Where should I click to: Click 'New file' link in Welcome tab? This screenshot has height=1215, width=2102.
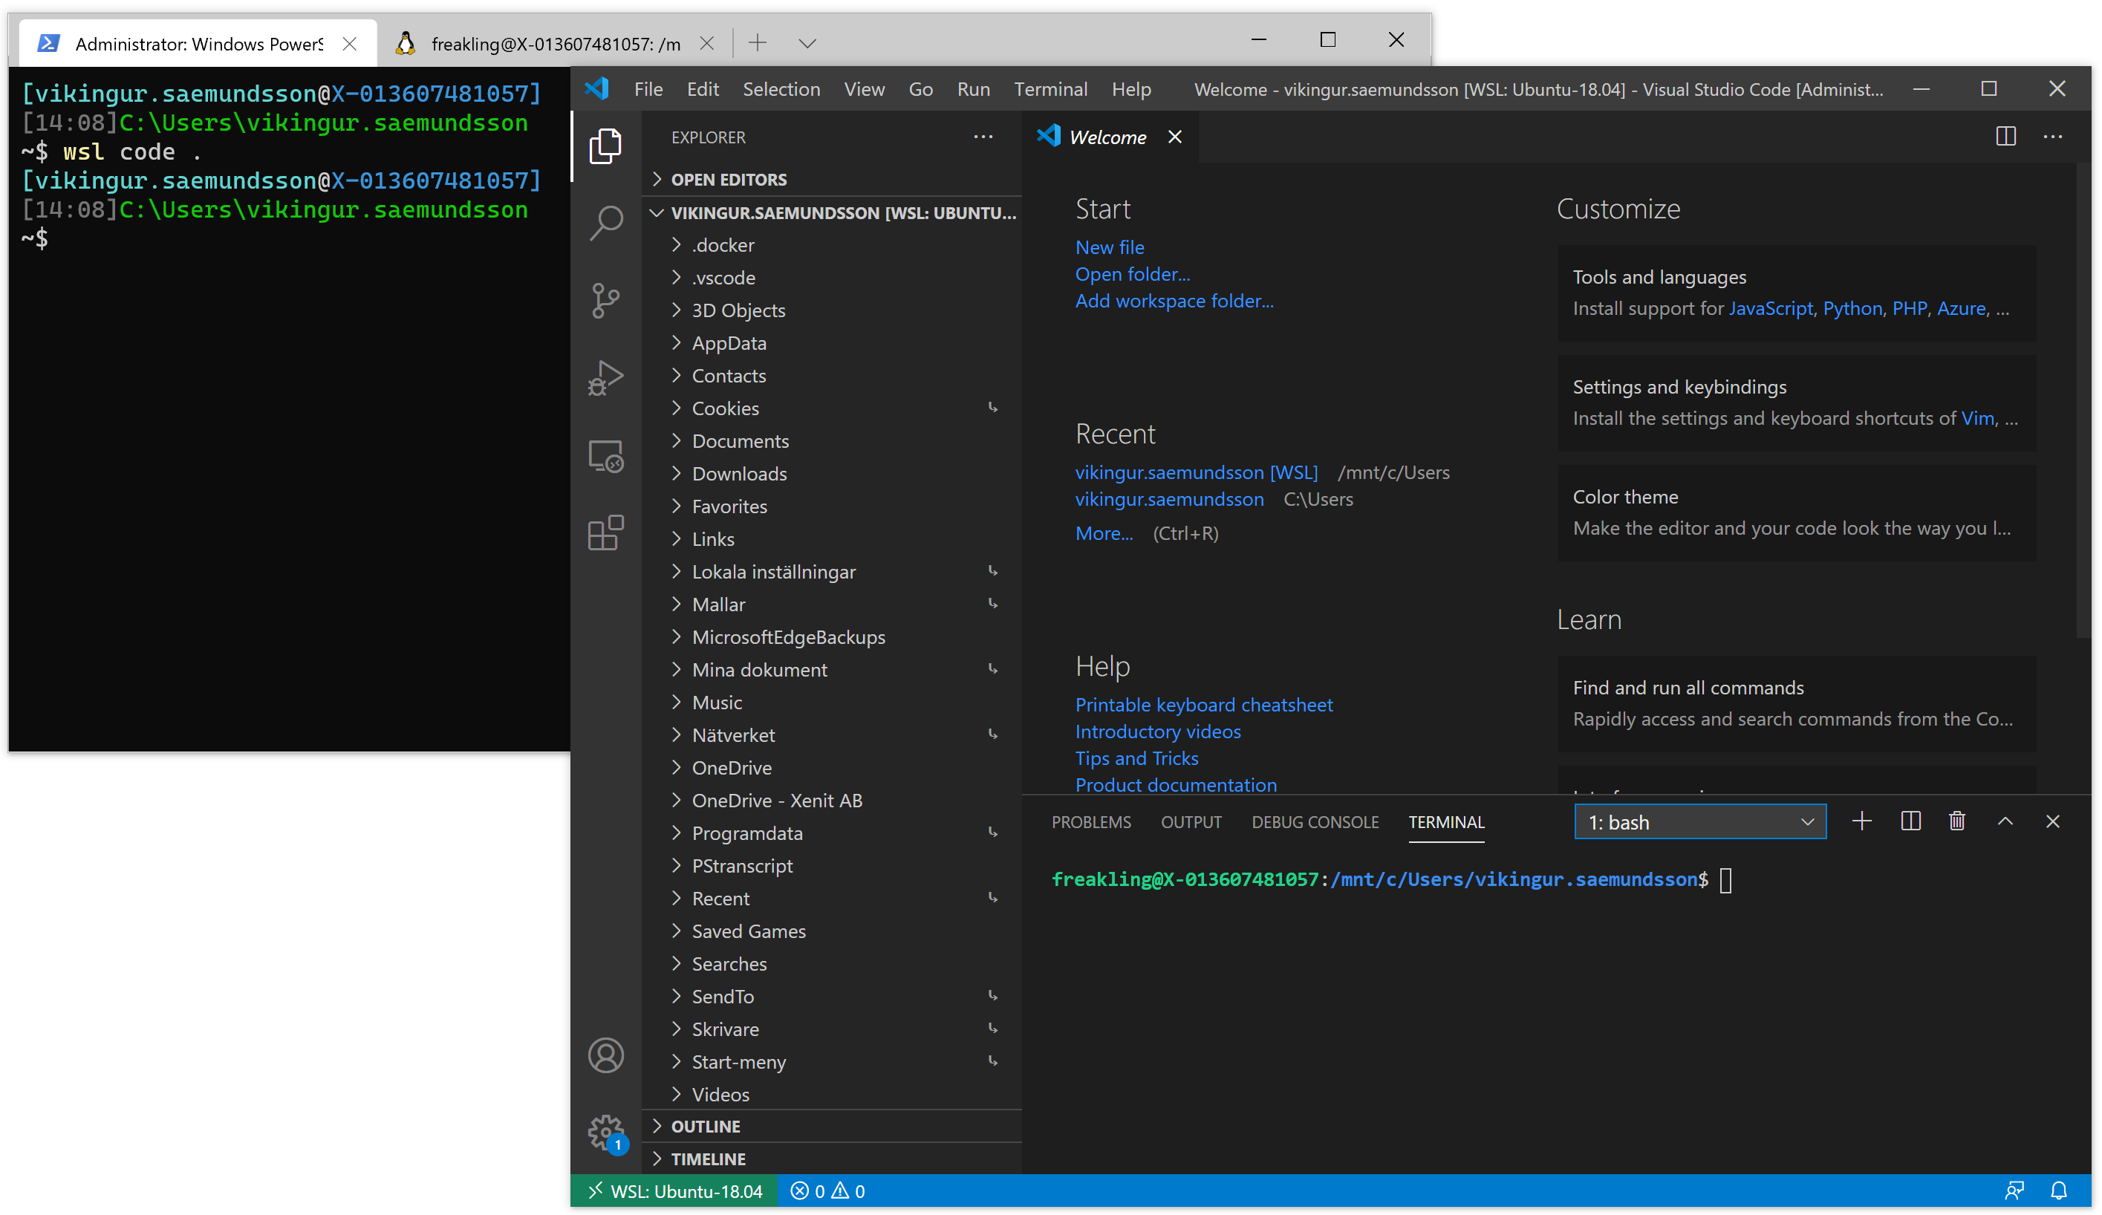(1108, 246)
